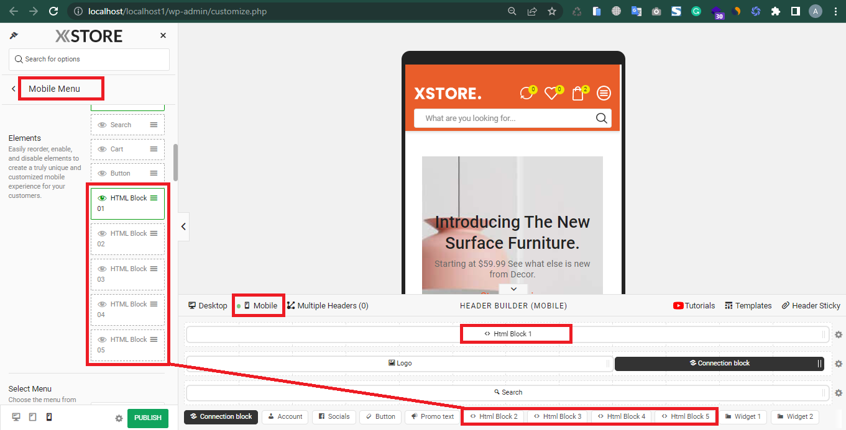Show HTML Block 04 element

click(x=103, y=304)
